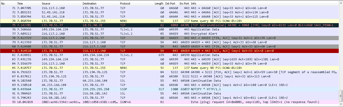Select packet 75 TCP Retransmission row
The height and width of the screenshot is (107, 343).
click(x=151, y=25)
